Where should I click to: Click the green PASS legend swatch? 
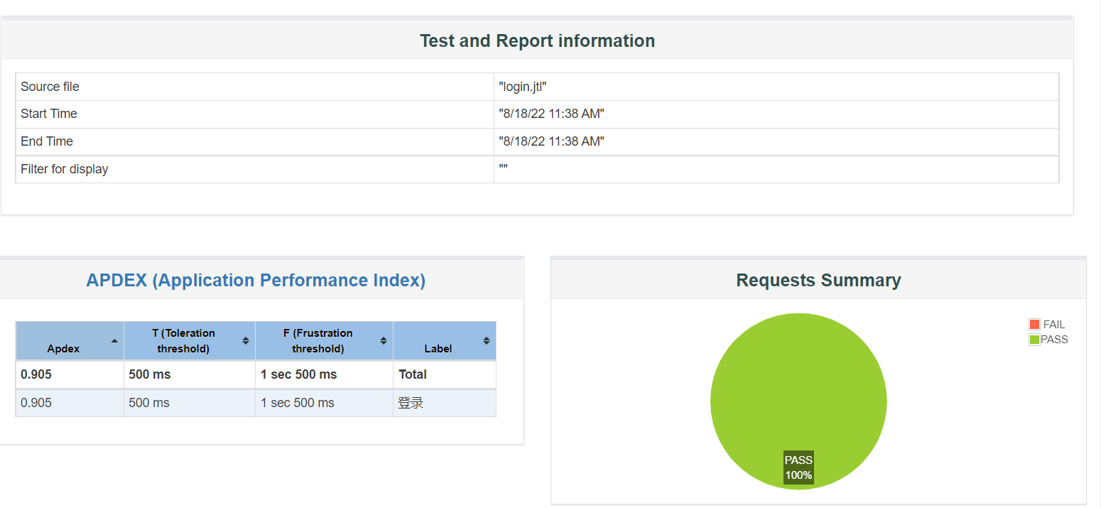click(1034, 340)
